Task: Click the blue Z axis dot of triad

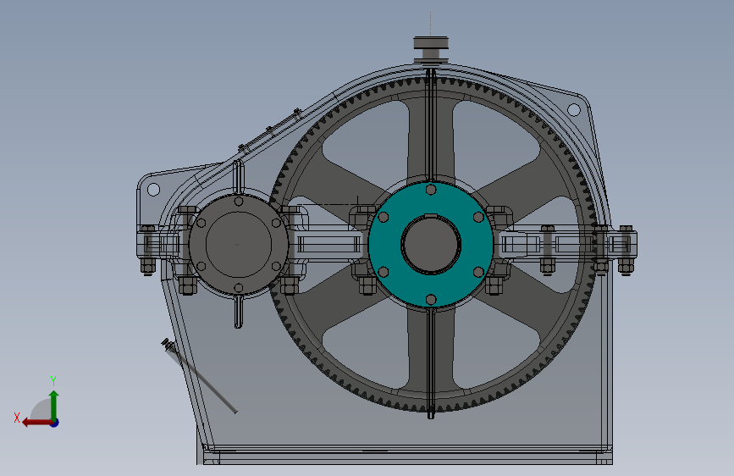Action: (x=55, y=423)
